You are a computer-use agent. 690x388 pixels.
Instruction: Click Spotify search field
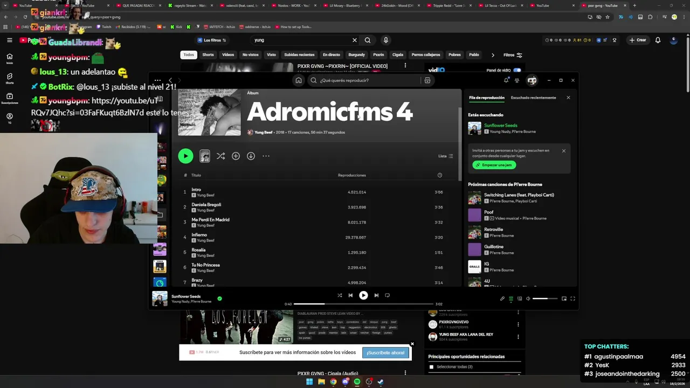tap(367, 80)
